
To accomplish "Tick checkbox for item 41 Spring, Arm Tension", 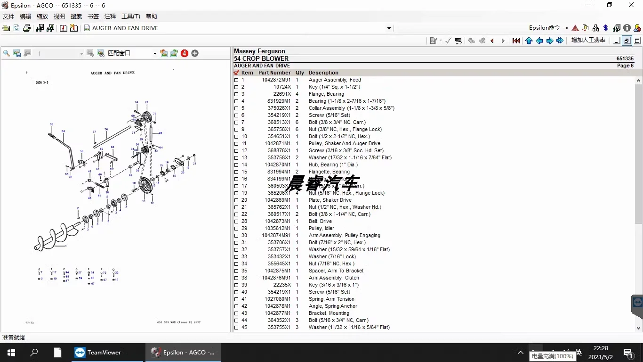I will click(x=236, y=299).
